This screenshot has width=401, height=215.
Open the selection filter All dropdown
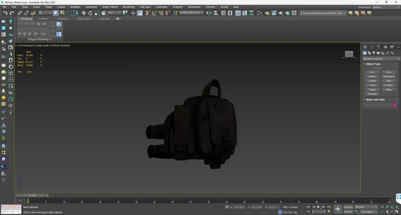(45, 13)
